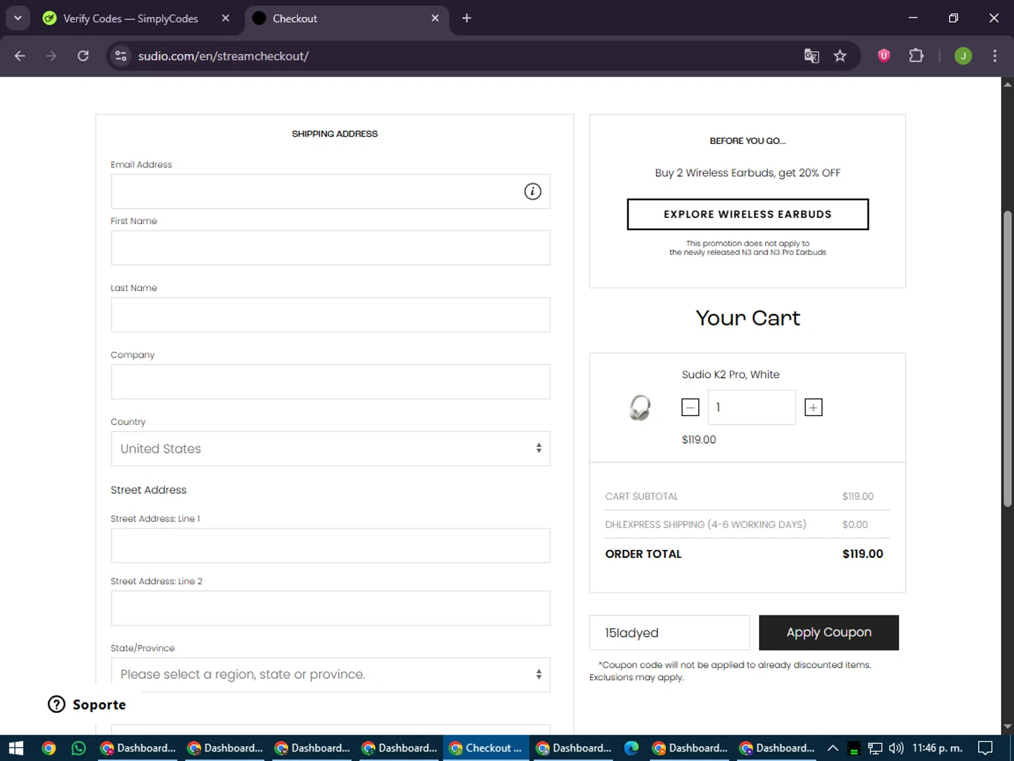Open the Chrome three-dot menu

coord(994,56)
